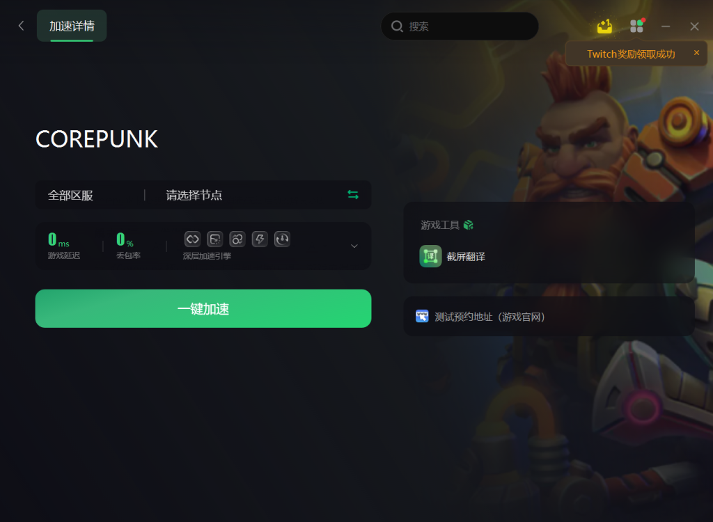
Task: Click the back arrow icon
Action: pos(21,26)
